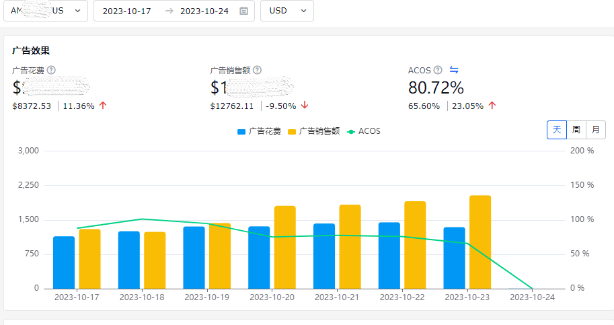Click ACOS change 23.05% text
614x325 pixels.
pos(467,106)
